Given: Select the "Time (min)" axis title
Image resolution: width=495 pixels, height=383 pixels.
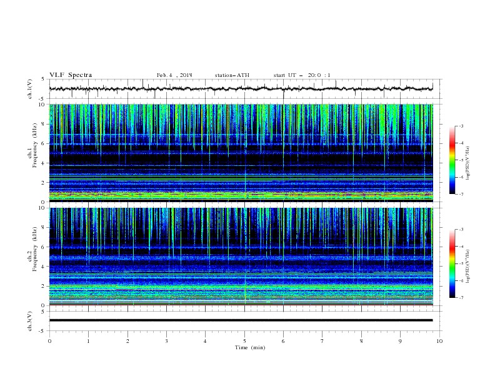Looking at the screenshot, I should pyautogui.click(x=250, y=347).
